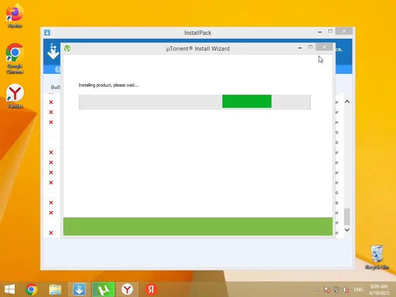396x297 pixels.
Task: Minimize the InstallPack window
Action: tap(320, 32)
